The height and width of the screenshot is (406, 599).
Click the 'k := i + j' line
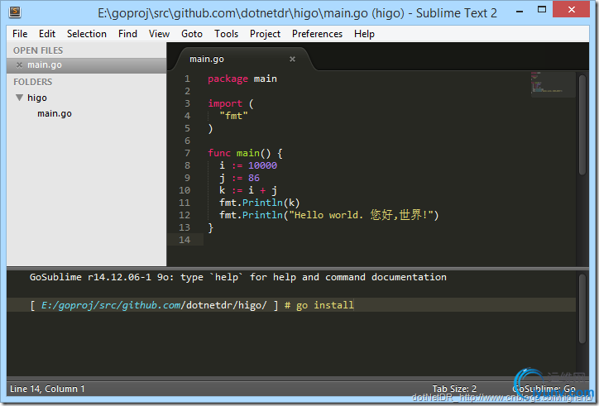tap(248, 190)
